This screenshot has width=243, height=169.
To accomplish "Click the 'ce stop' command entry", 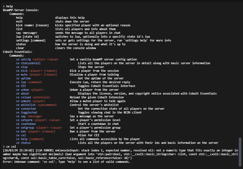I will pyautogui.click(x=22, y=67).
